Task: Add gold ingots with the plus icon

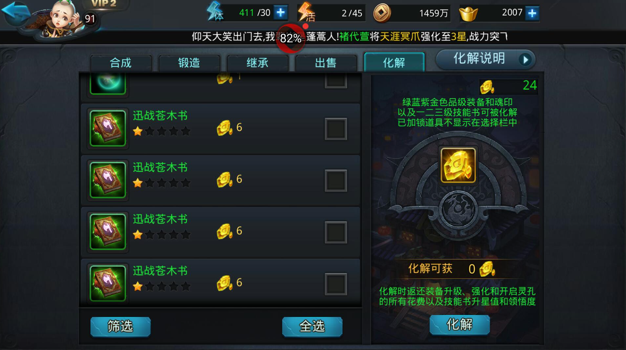Action: pyautogui.click(x=532, y=13)
